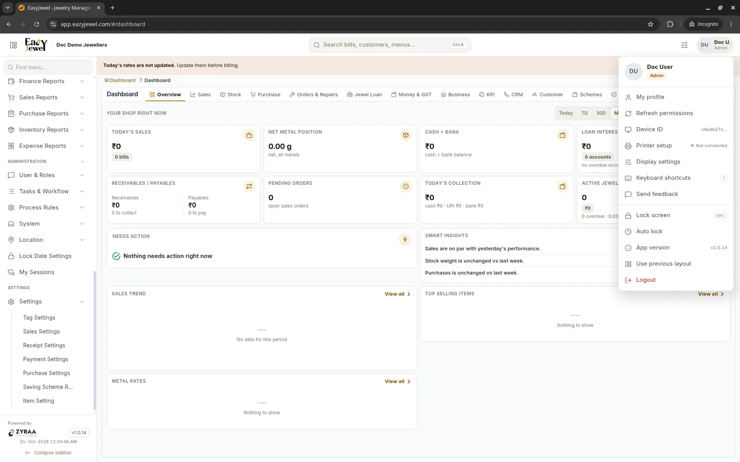
Task: Select the Today time range
Action: [566, 113]
